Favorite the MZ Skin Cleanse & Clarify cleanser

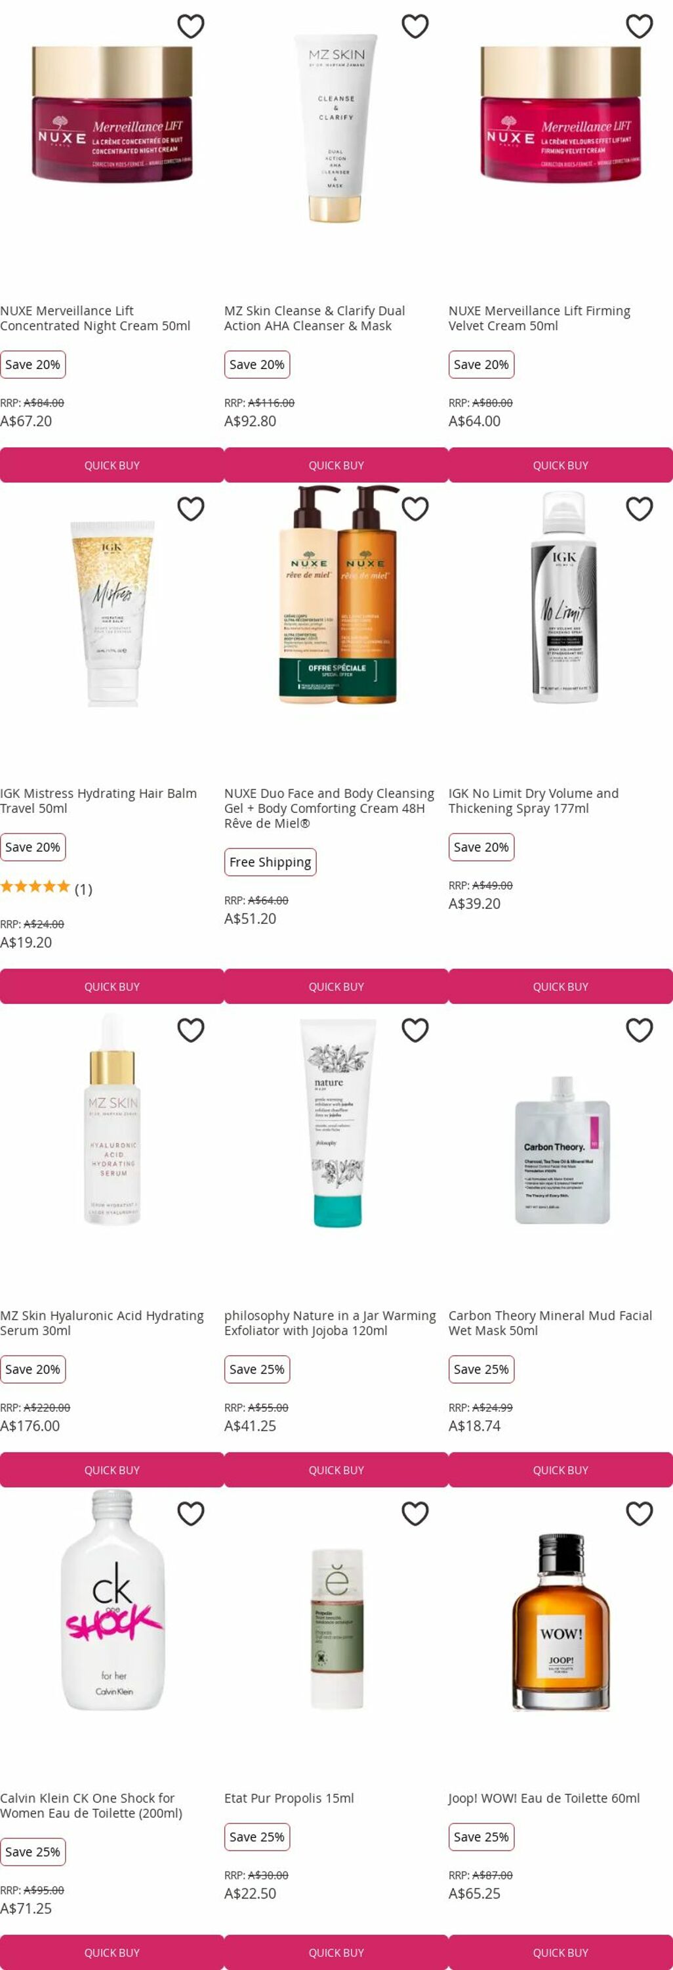pyautogui.click(x=415, y=26)
